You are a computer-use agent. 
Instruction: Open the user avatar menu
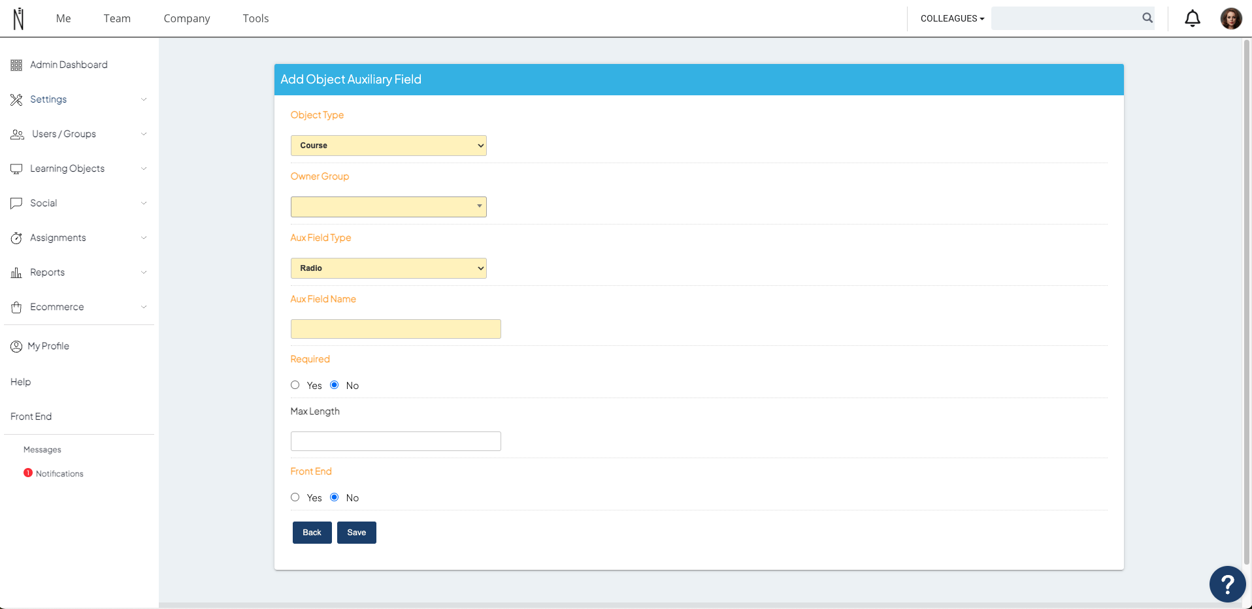point(1231,18)
